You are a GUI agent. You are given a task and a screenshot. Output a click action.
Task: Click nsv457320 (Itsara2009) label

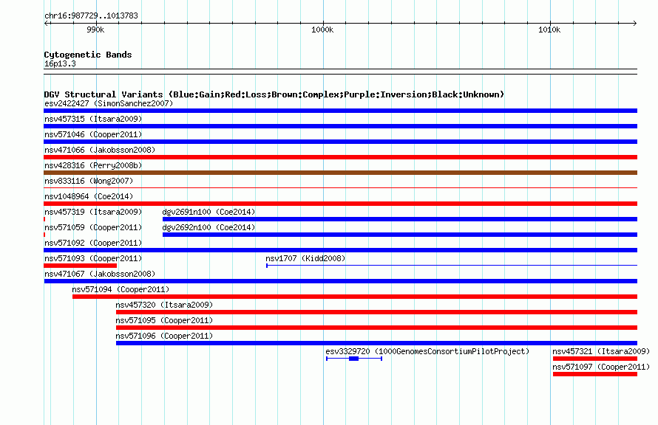click(x=164, y=305)
